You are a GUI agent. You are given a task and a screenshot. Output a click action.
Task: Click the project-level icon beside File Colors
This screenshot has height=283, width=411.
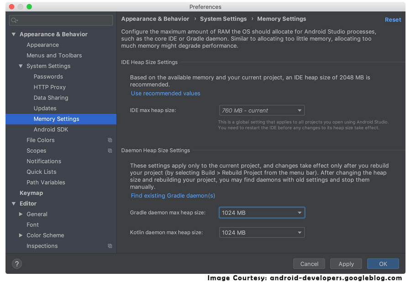(110, 140)
